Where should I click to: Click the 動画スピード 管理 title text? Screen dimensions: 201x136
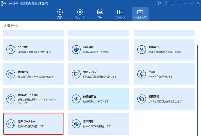28,95
